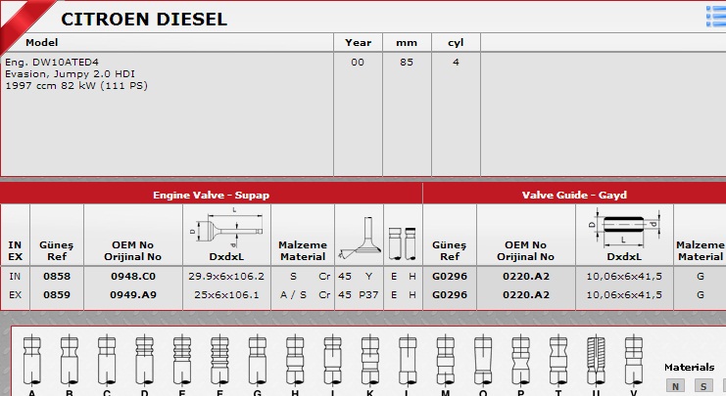Select valve stem groove type V icon
Image resolution: width=726 pixels, height=396 pixels.
click(633, 360)
